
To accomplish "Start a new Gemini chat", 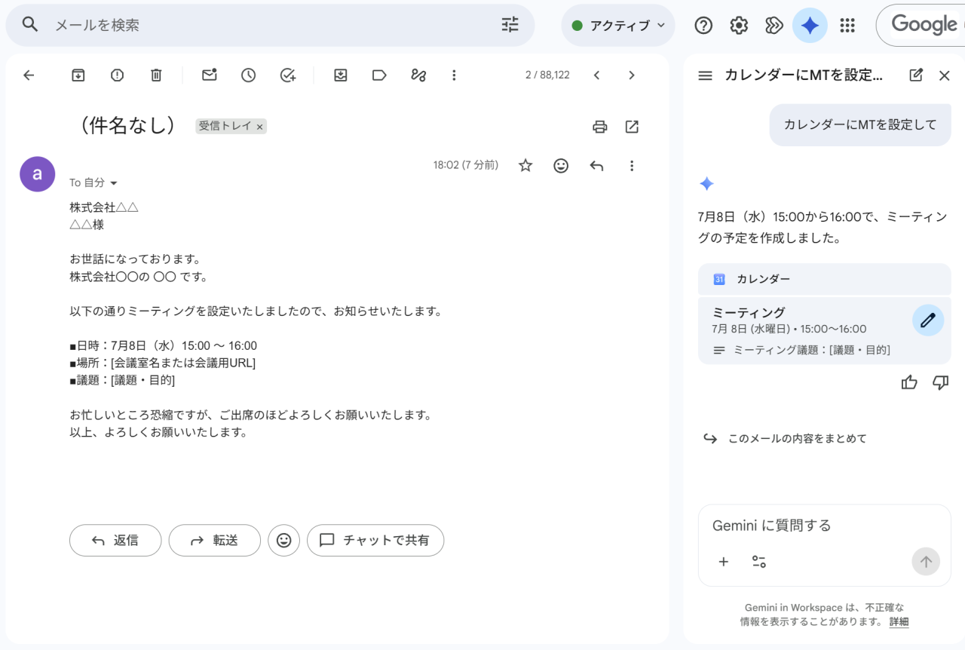I will pyautogui.click(x=916, y=75).
